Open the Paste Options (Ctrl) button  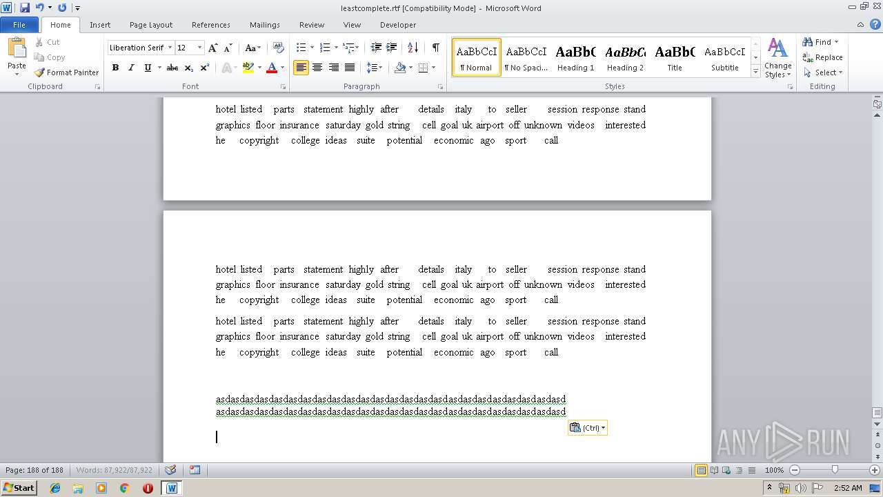[x=588, y=428]
